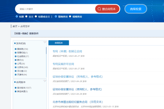Click 河北省自然资源厅 line under 所有权人 agreement
Screen dimensions: 164x109
point(70,81)
